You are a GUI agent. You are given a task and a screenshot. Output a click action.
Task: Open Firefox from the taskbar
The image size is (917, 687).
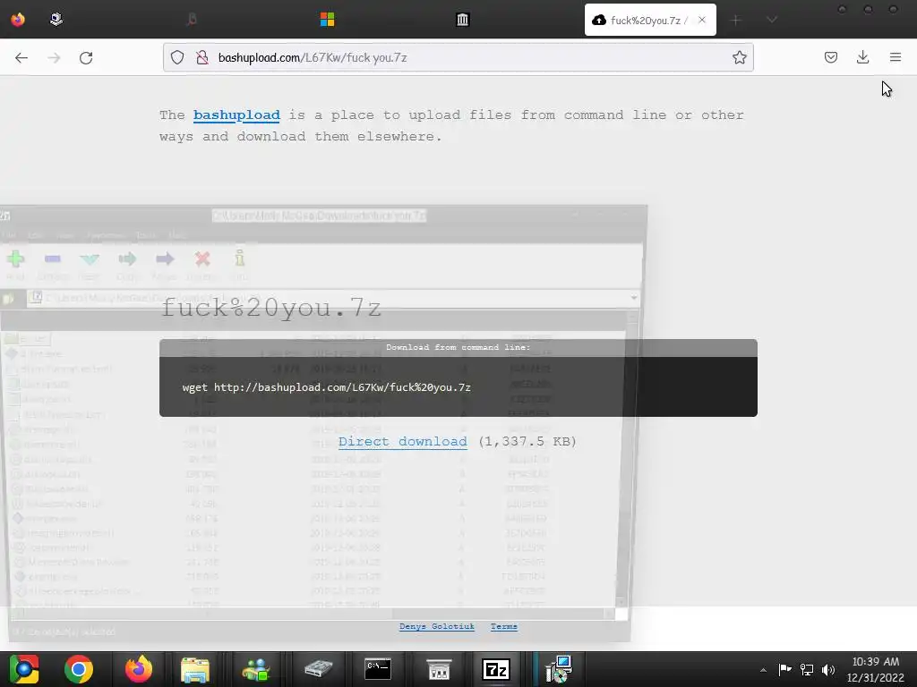[139, 669]
